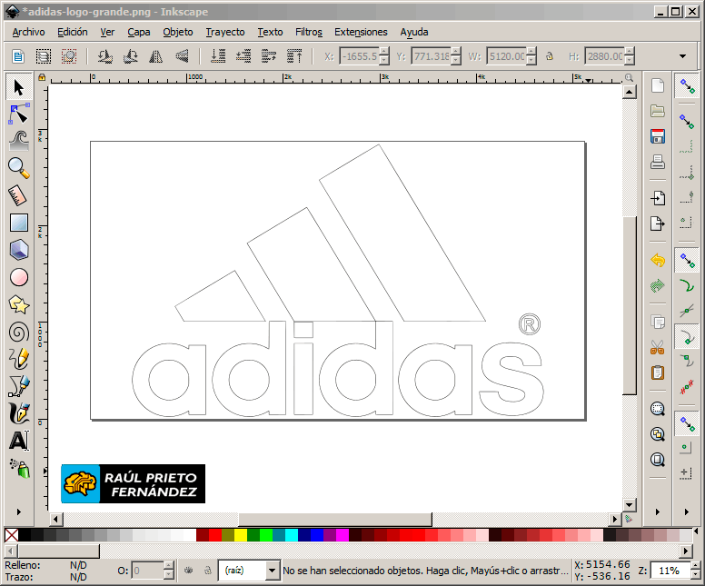Pick the Rectangle drawing tool
705x586 pixels.
(18, 223)
